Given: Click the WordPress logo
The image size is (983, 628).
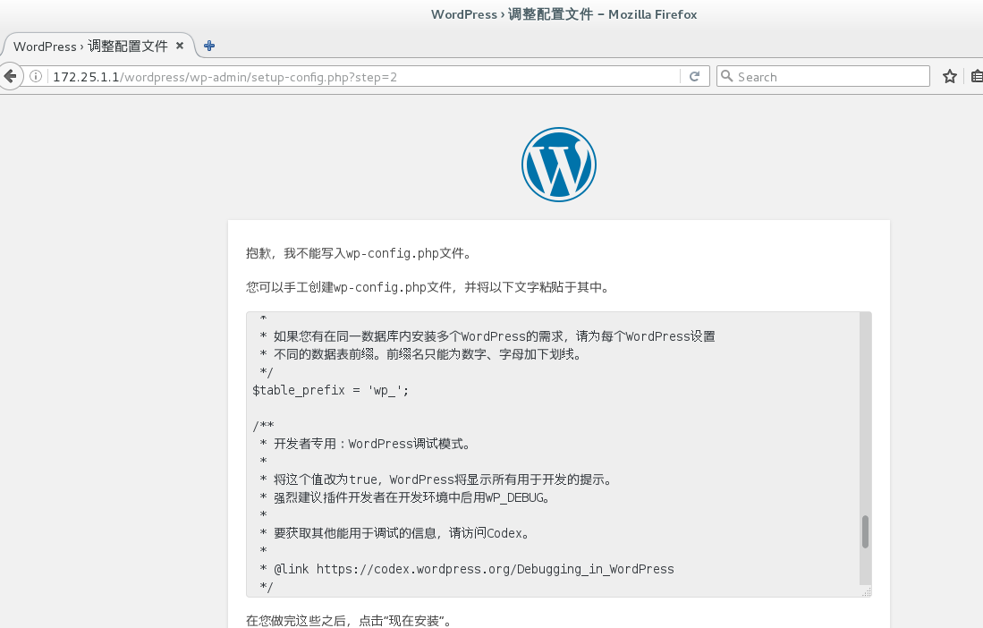Looking at the screenshot, I should click(x=558, y=165).
